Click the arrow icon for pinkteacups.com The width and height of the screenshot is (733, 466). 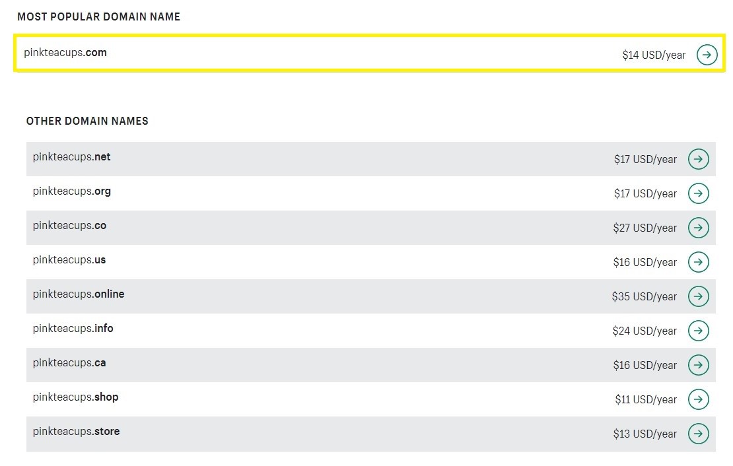pos(707,55)
